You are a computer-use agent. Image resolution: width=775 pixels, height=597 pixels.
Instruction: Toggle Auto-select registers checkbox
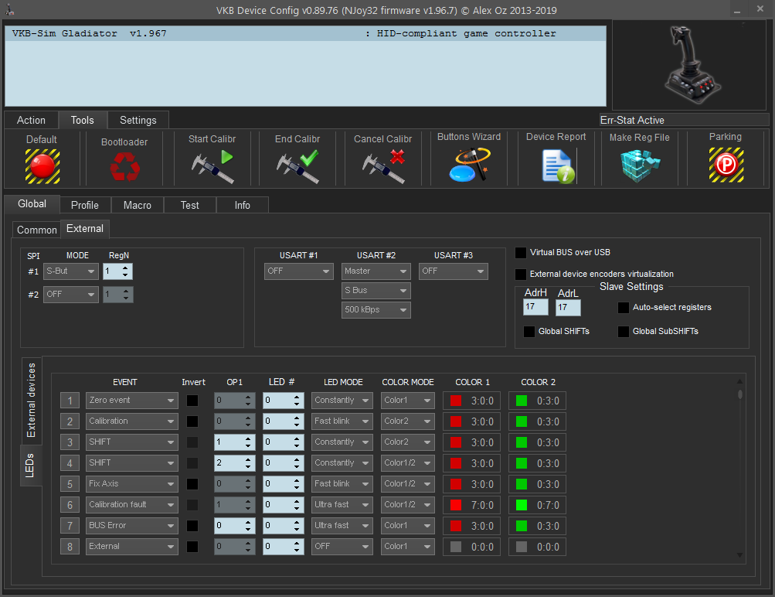click(x=624, y=308)
